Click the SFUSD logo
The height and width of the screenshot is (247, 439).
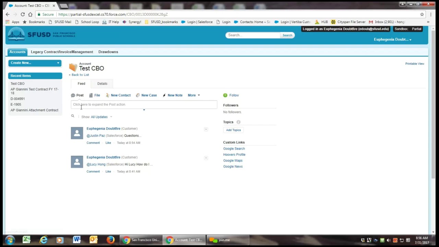(41, 34)
